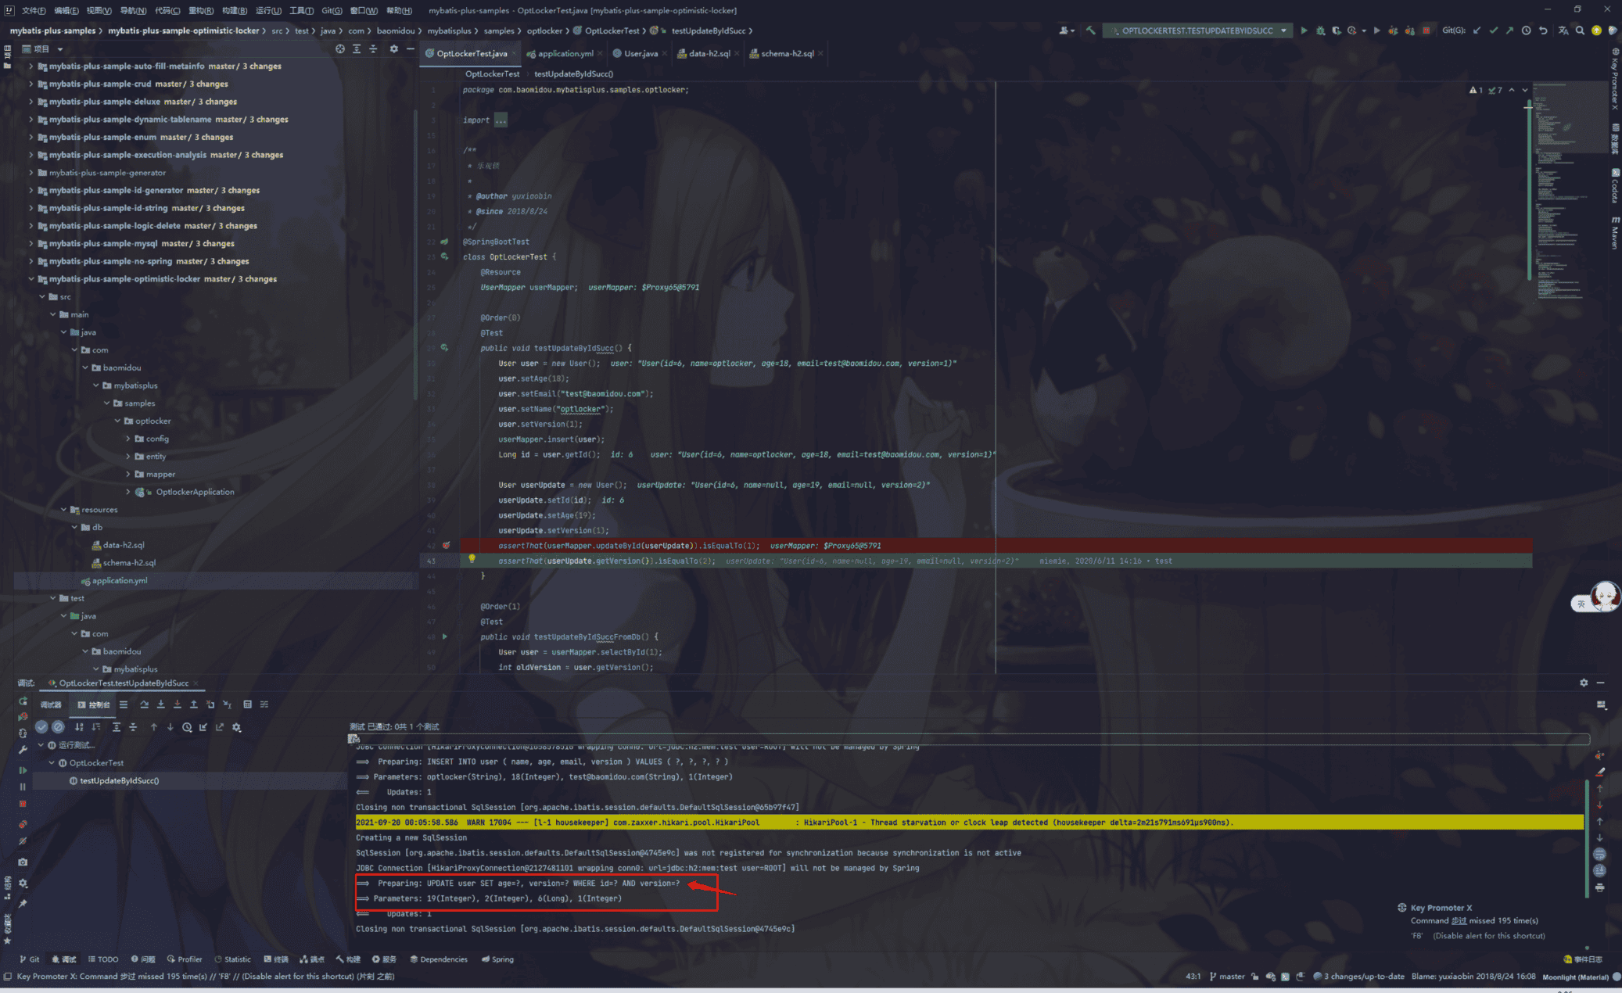Click the Git commit checkmark icon
This screenshot has width=1622, height=993.
coord(1493,30)
